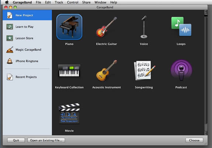Pick the Songwriting sheet music icon
Image resolution: width=212 pixels, height=148 pixels.
coord(144,70)
